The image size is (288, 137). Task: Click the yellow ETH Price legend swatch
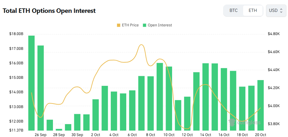coord(118,25)
